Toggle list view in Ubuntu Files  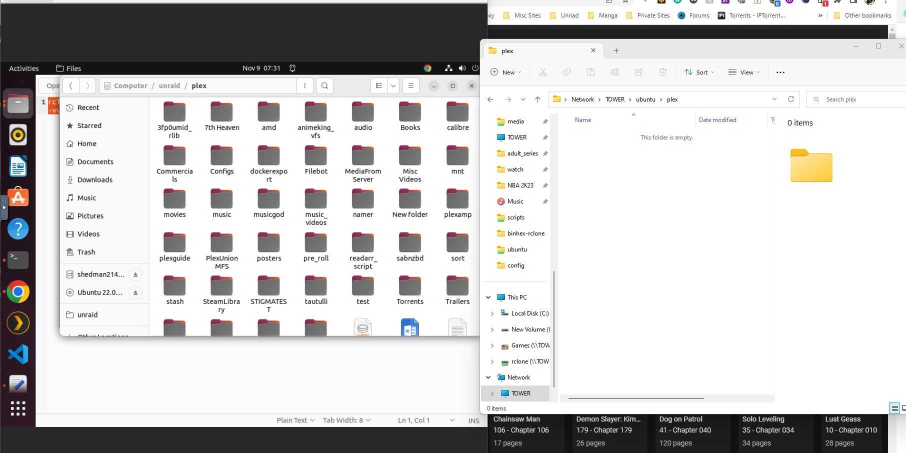[x=379, y=85]
